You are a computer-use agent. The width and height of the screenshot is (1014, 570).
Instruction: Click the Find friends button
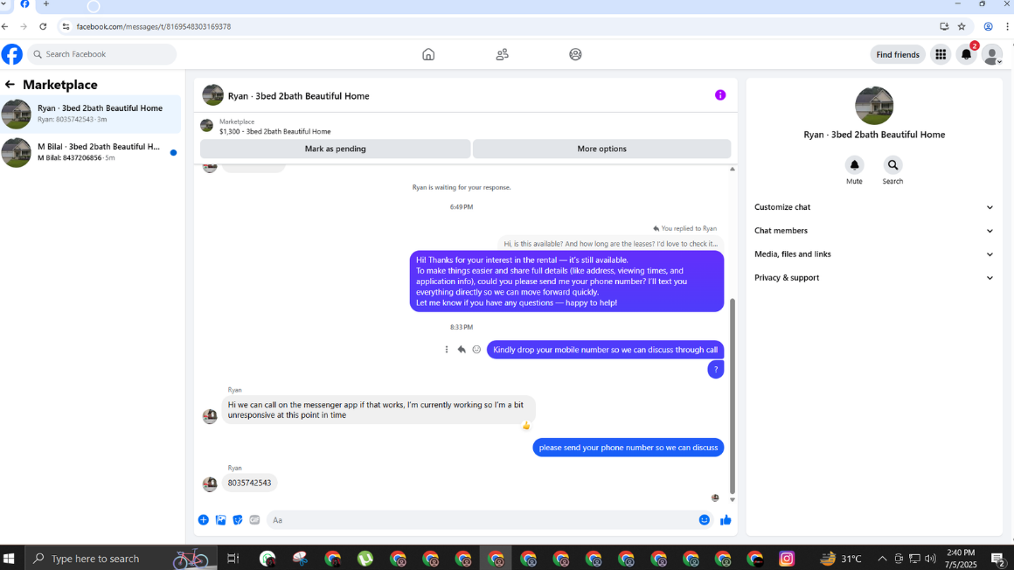point(898,54)
